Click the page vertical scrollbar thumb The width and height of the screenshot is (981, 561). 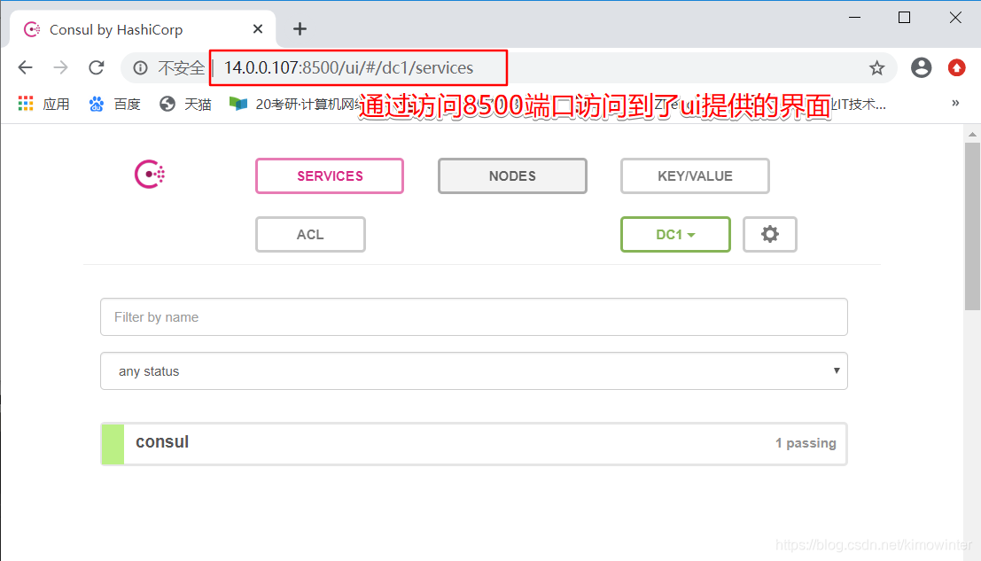coord(972,226)
